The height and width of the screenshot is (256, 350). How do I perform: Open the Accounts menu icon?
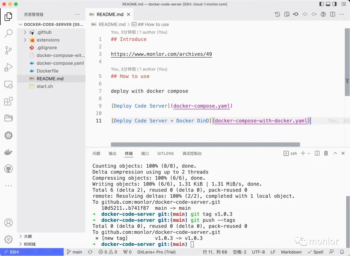click(x=8, y=223)
